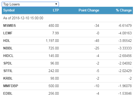Select the HIDCL stock symbol
The height and width of the screenshot is (97, 135).
[8, 56]
